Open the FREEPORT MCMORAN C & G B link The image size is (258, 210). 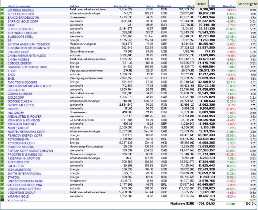(29, 86)
